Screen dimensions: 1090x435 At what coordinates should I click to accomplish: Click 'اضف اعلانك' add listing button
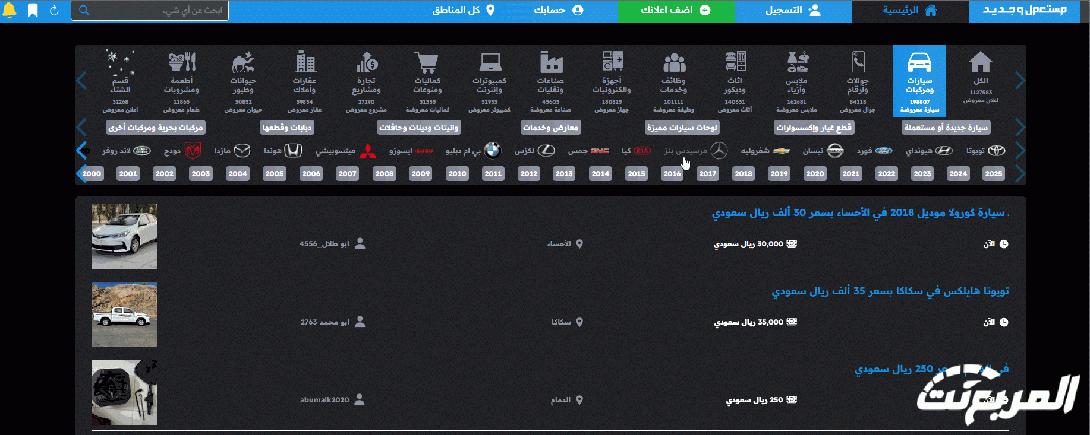676,10
